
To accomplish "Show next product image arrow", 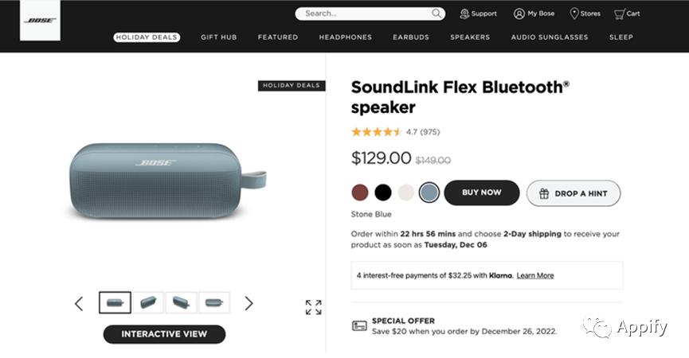I will (249, 303).
